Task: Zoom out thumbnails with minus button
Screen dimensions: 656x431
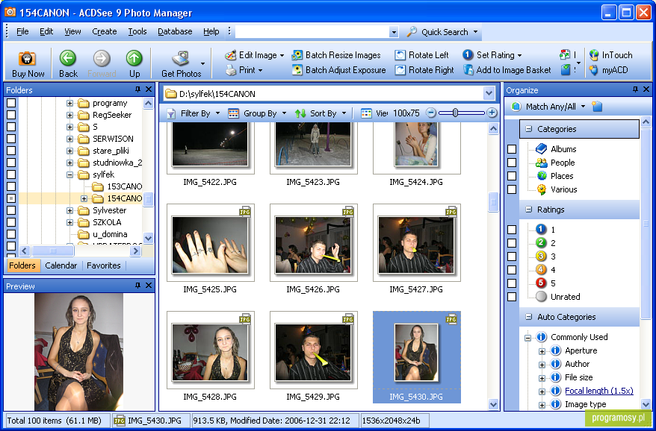Action: [x=431, y=113]
